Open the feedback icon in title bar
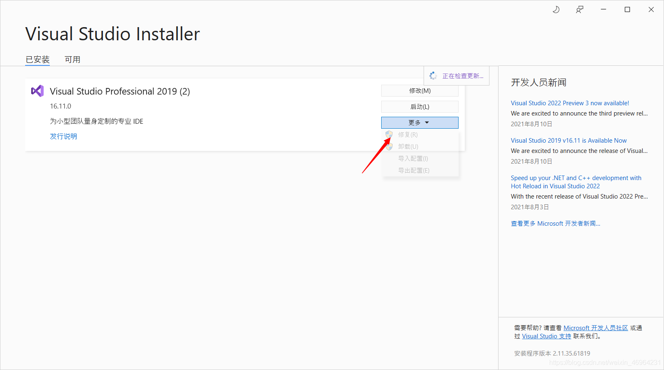Viewport: 664px width, 370px height. [580, 9]
